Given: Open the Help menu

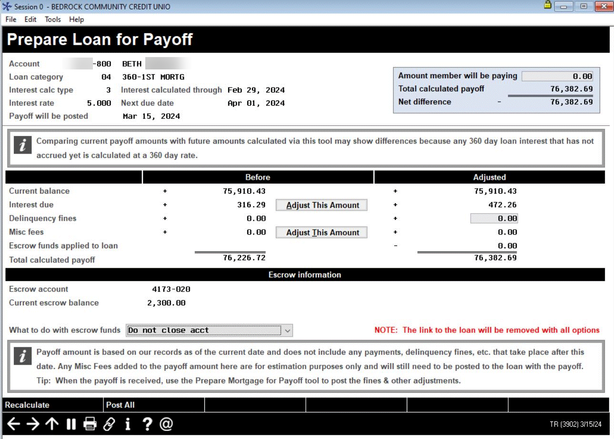Looking at the screenshot, I should [x=76, y=20].
